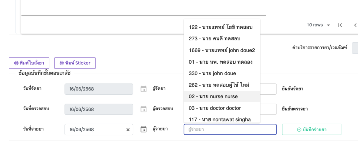358x151 pixels.
Task: Click พิมพ์ใบสั่งยา print button
Action: 29,63
